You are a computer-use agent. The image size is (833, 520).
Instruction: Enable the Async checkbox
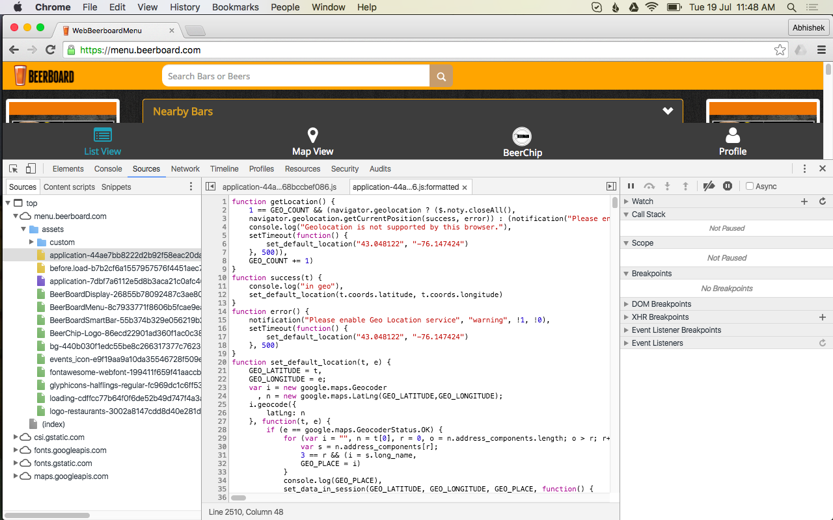coord(750,187)
